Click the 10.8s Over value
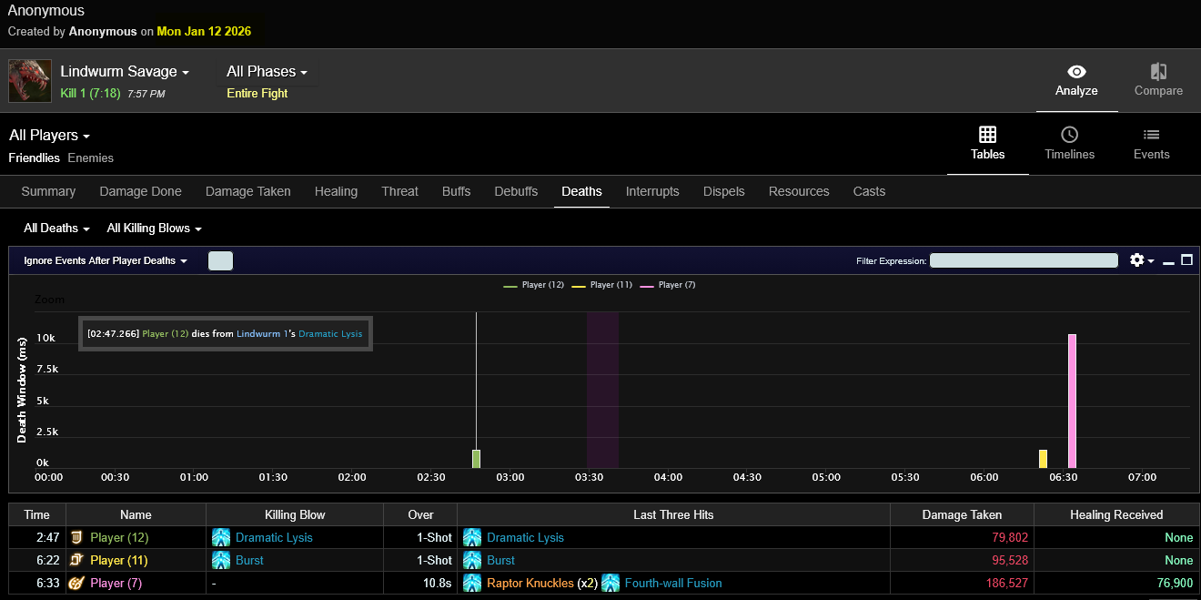This screenshot has width=1201, height=600. [x=438, y=583]
